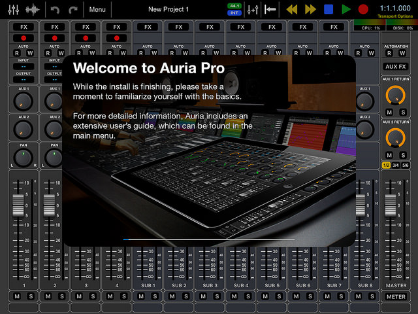This screenshot has height=314, width=418.
Task: Enable master AUTOMATION Read button
Action: [x=389, y=53]
